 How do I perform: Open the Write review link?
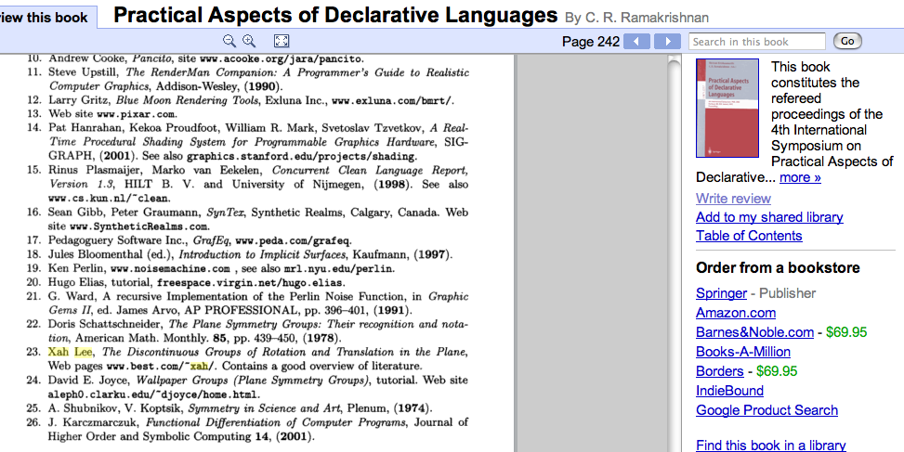(733, 199)
